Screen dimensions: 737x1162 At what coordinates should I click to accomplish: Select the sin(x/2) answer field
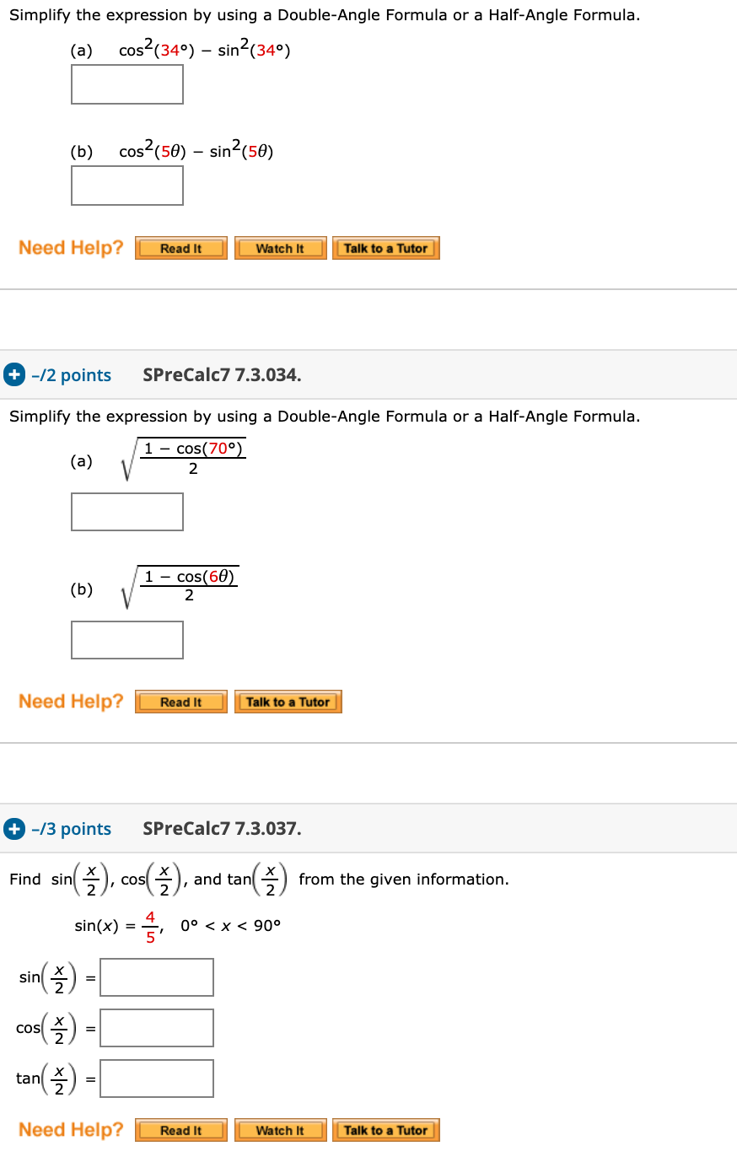pyautogui.click(x=157, y=977)
